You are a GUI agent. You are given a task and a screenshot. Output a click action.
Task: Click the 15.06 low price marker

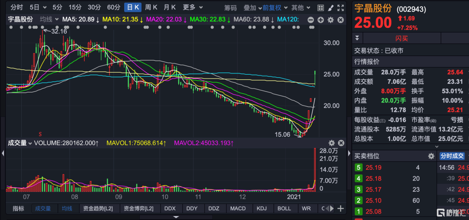coord(282,135)
